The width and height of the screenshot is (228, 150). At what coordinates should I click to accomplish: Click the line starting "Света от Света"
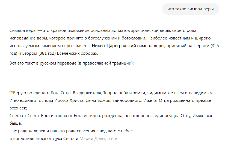111,116
